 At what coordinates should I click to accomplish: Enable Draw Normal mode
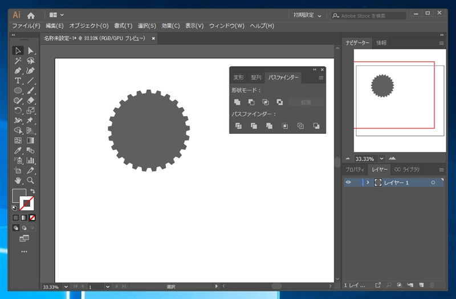[16, 228]
